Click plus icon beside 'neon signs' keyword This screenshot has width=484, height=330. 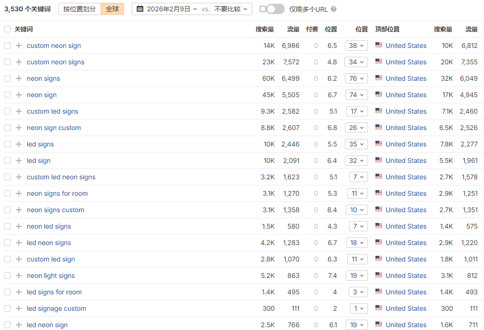[19, 78]
